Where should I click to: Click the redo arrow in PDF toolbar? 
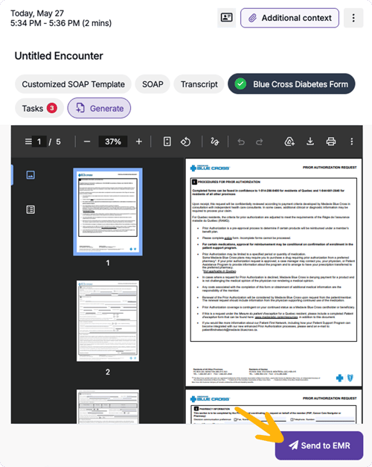click(x=260, y=142)
